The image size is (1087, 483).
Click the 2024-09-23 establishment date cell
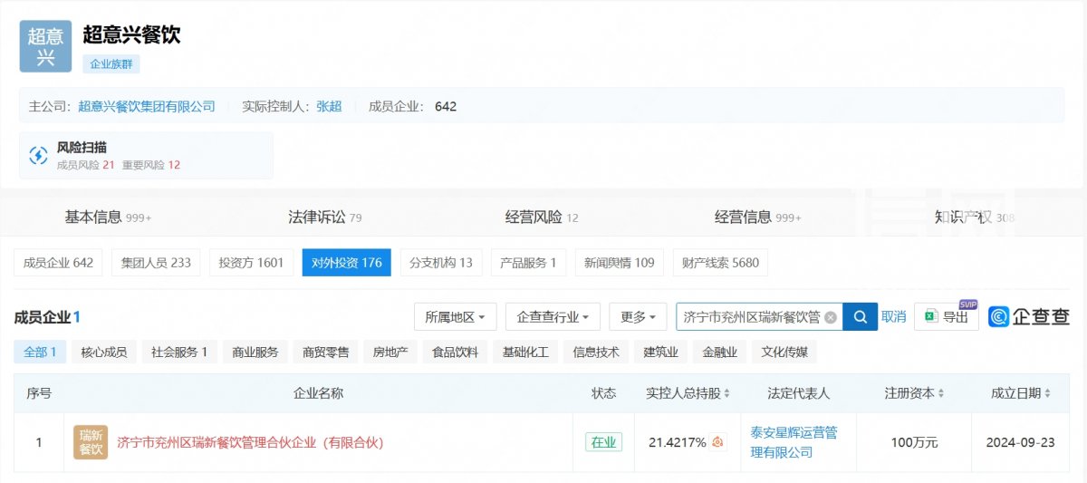pyautogui.click(x=1021, y=442)
